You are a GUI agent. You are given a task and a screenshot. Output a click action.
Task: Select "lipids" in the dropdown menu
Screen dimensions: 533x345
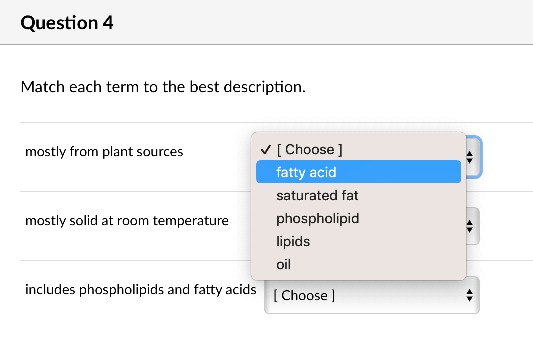click(x=293, y=241)
